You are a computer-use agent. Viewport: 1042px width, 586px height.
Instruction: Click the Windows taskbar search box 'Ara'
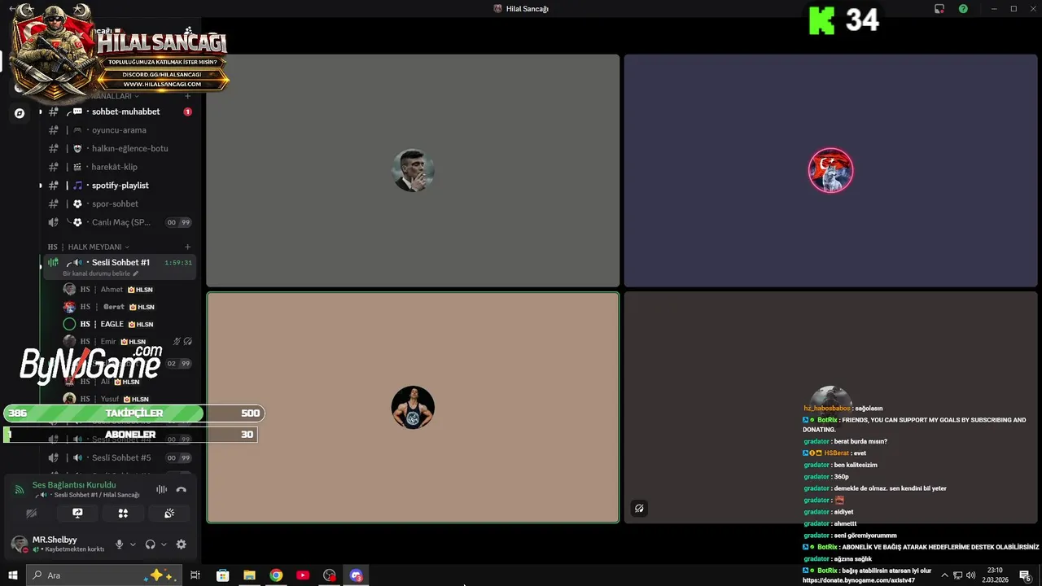pos(104,575)
